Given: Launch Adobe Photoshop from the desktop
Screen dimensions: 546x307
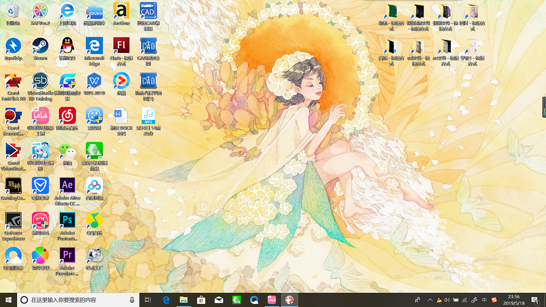Looking at the screenshot, I should coord(67,227).
